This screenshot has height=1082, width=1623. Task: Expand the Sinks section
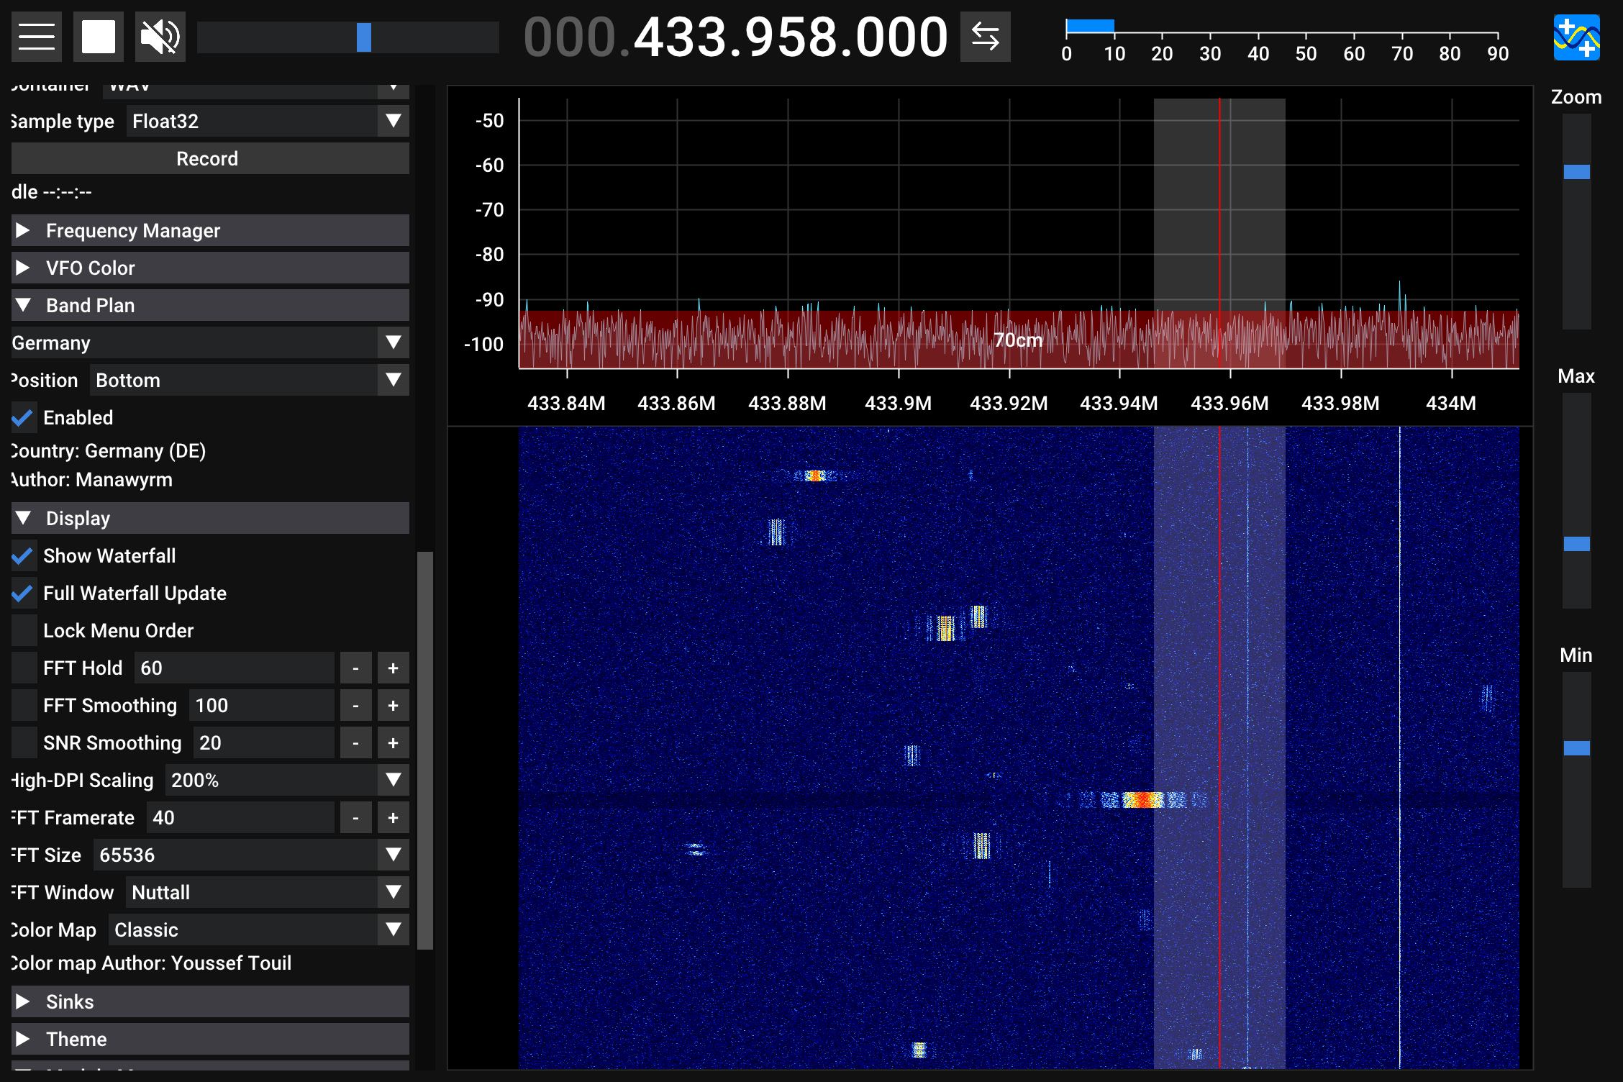click(210, 1001)
